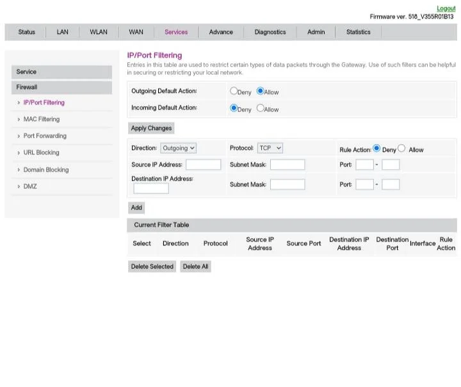The height and width of the screenshot is (387, 461).
Task: Focus the Destination IP Address field
Action: point(151,188)
